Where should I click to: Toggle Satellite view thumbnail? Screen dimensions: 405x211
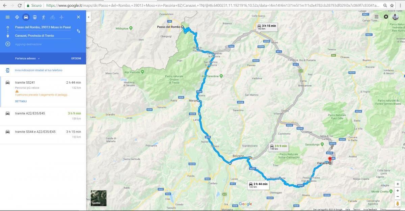[x=99, y=198]
